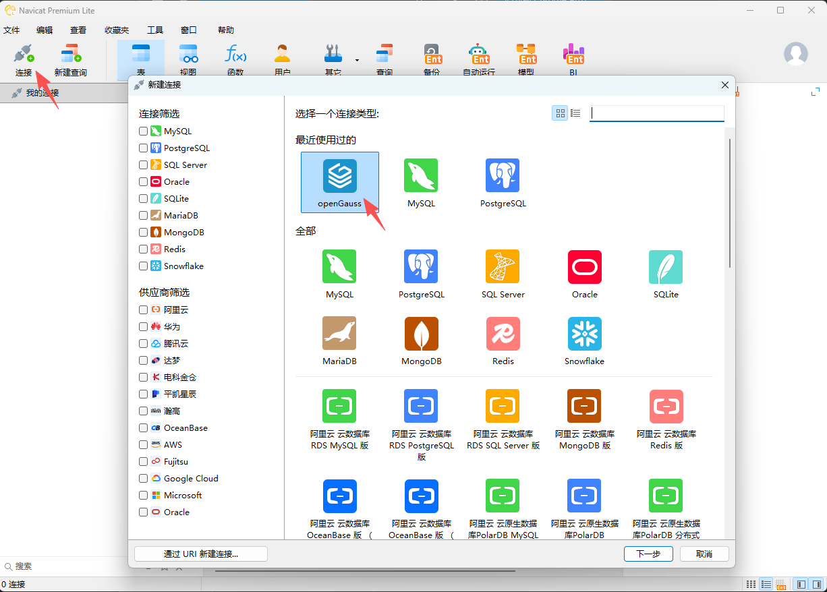Check the OceanBase vendor filter
The image size is (827, 592).
[143, 428]
